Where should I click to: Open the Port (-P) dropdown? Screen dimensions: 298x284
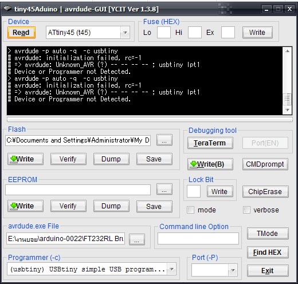[x=233, y=270]
